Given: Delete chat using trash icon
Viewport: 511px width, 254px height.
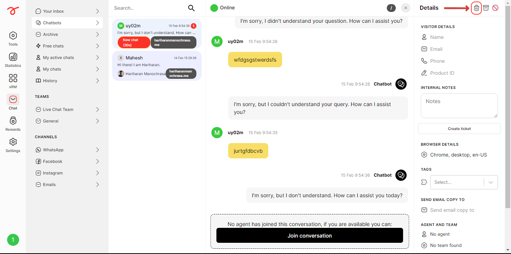Looking at the screenshot, I should point(476,8).
